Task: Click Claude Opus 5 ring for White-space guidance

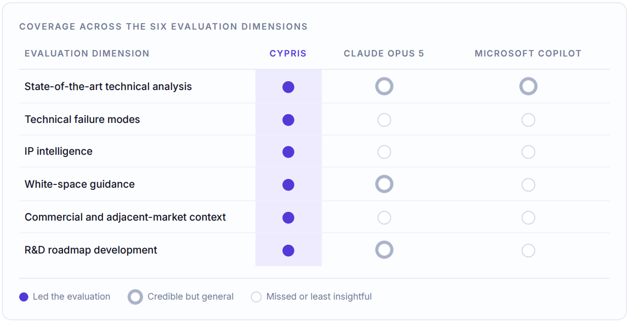Action: pos(384,184)
